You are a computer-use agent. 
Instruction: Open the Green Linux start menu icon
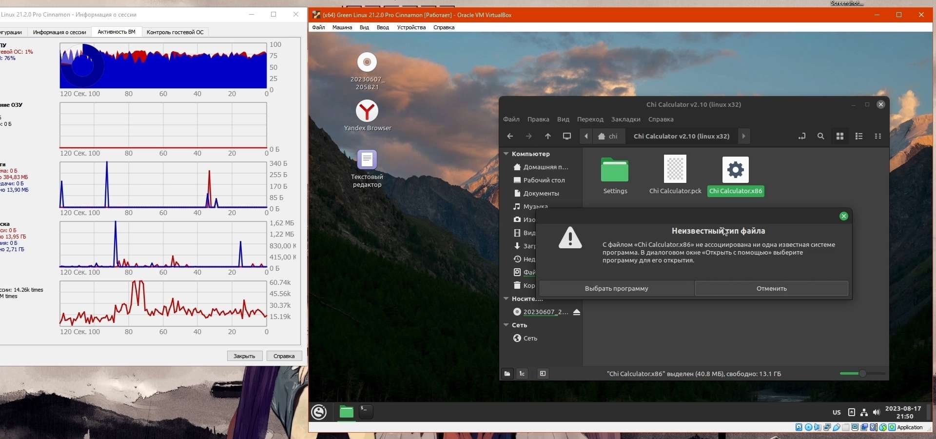click(319, 412)
